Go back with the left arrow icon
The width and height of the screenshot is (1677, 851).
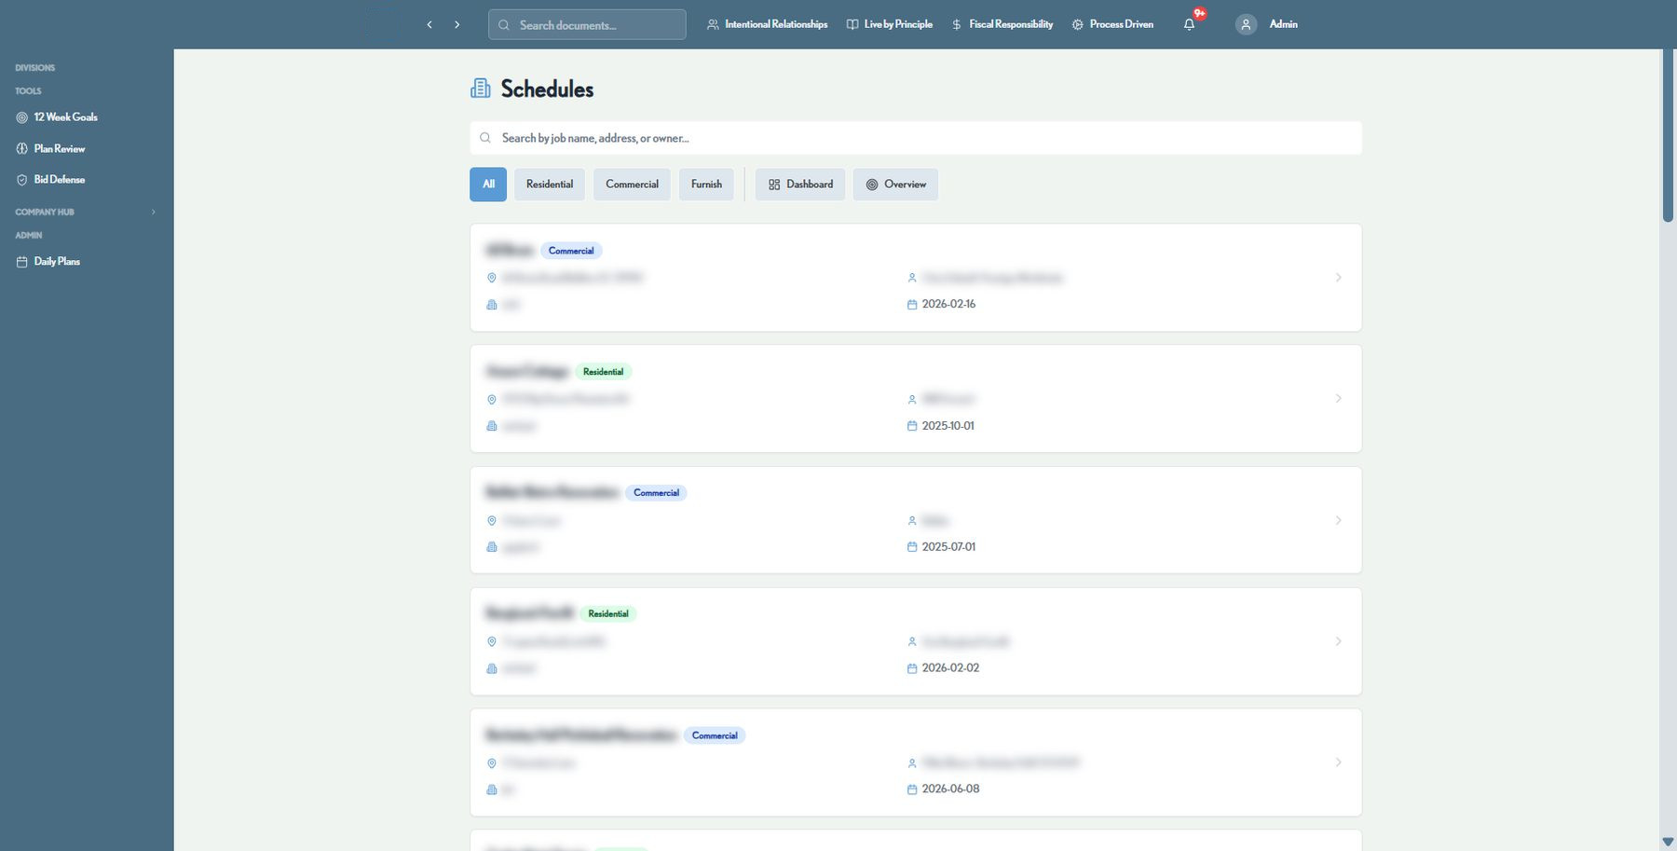click(429, 25)
